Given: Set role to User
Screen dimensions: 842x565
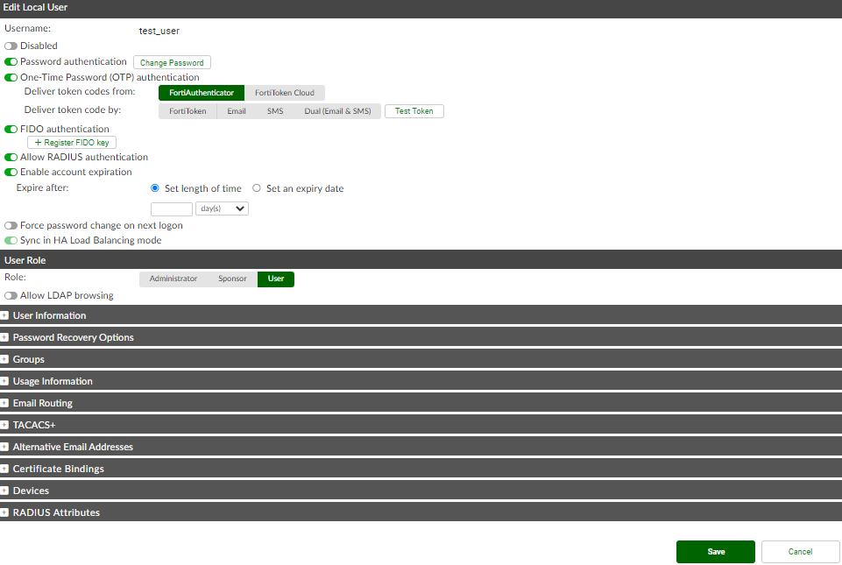Looking at the screenshot, I should pyautogui.click(x=276, y=279).
